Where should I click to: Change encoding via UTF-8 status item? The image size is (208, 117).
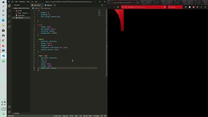click(x=71, y=116)
